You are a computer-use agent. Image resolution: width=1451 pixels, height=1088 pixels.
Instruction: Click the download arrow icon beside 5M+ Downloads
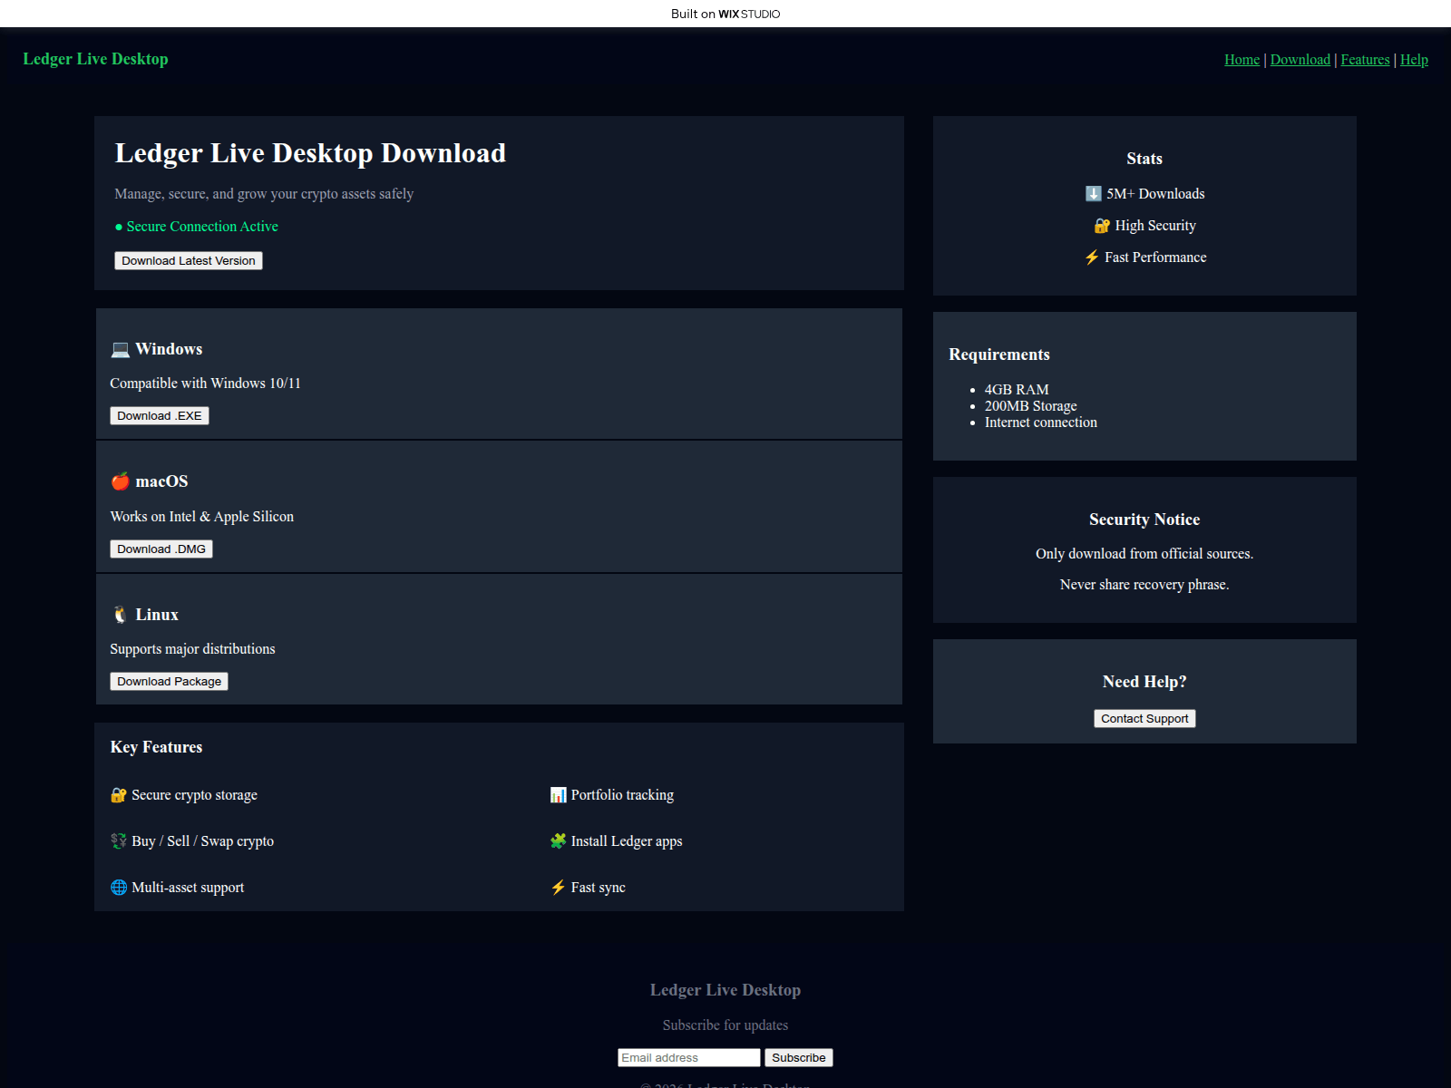click(1093, 194)
